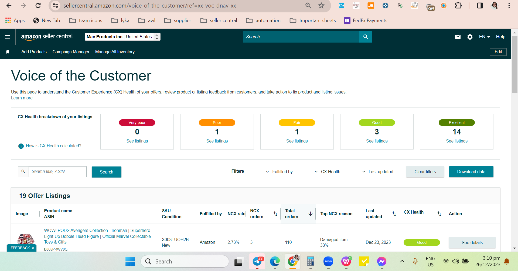
Task: Expand the Last updated filter
Action: 378,172
